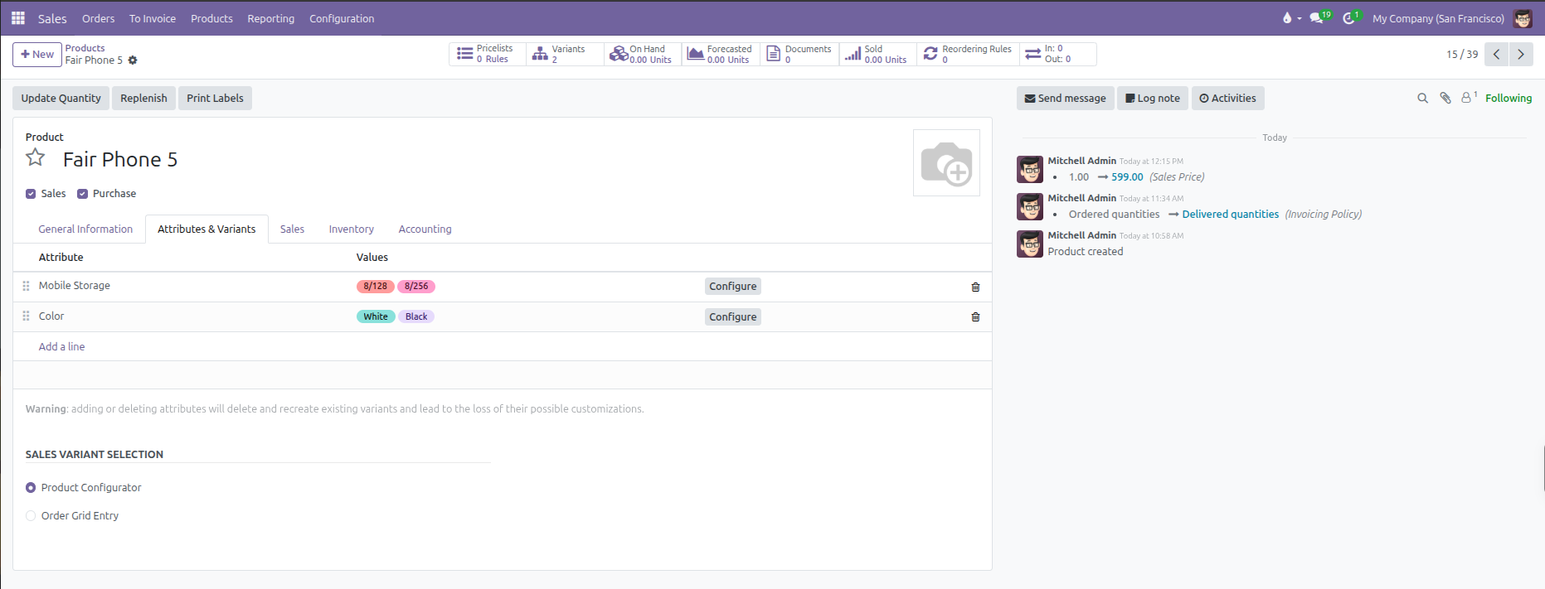Open Configuration menu
This screenshot has height=589, width=1545.
[x=342, y=18]
